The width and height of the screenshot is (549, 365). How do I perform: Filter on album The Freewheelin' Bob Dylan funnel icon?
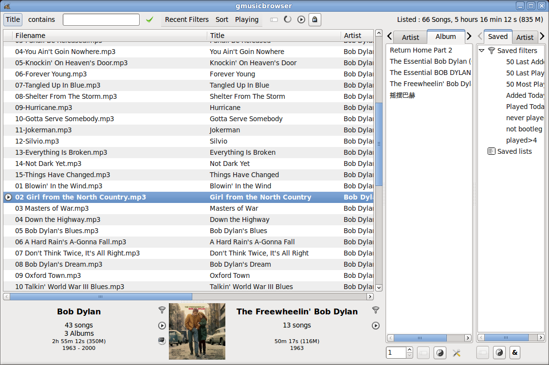coord(376,310)
